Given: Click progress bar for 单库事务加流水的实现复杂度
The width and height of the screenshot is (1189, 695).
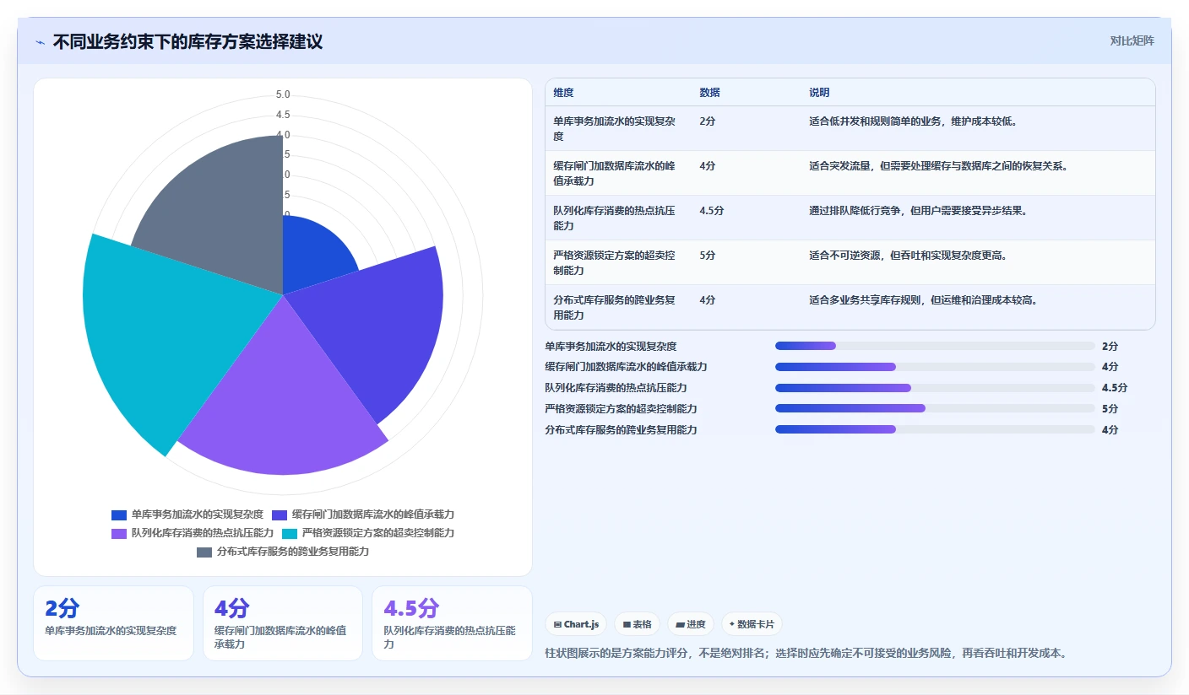Looking at the screenshot, I should [x=935, y=346].
